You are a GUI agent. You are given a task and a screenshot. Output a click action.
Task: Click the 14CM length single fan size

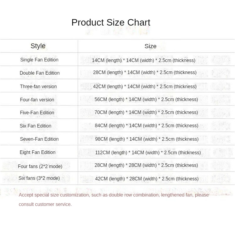tap(144, 60)
